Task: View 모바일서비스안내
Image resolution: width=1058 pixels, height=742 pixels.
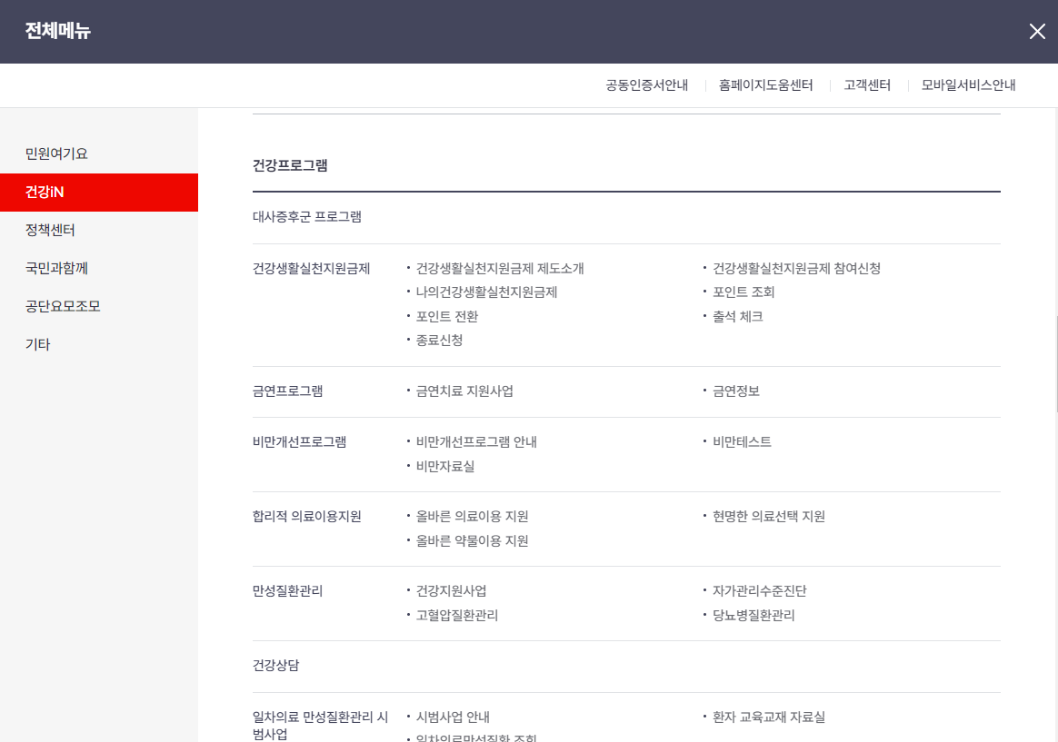Action: click(x=967, y=84)
